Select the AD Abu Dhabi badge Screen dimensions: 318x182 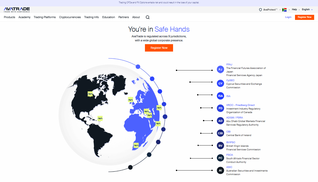click(220, 121)
